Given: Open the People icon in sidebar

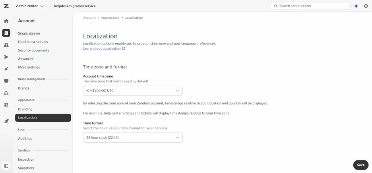Looking at the screenshot, I should (x=6, y=45).
